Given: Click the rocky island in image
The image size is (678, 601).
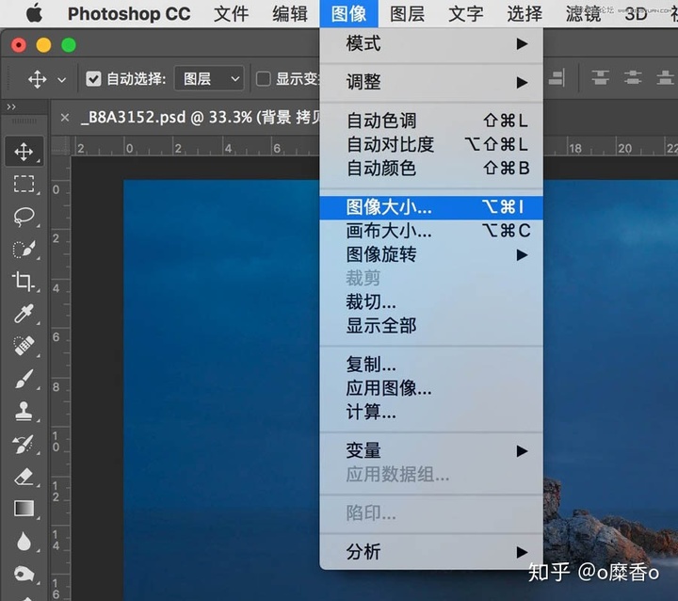Looking at the screenshot, I should (x=605, y=524).
